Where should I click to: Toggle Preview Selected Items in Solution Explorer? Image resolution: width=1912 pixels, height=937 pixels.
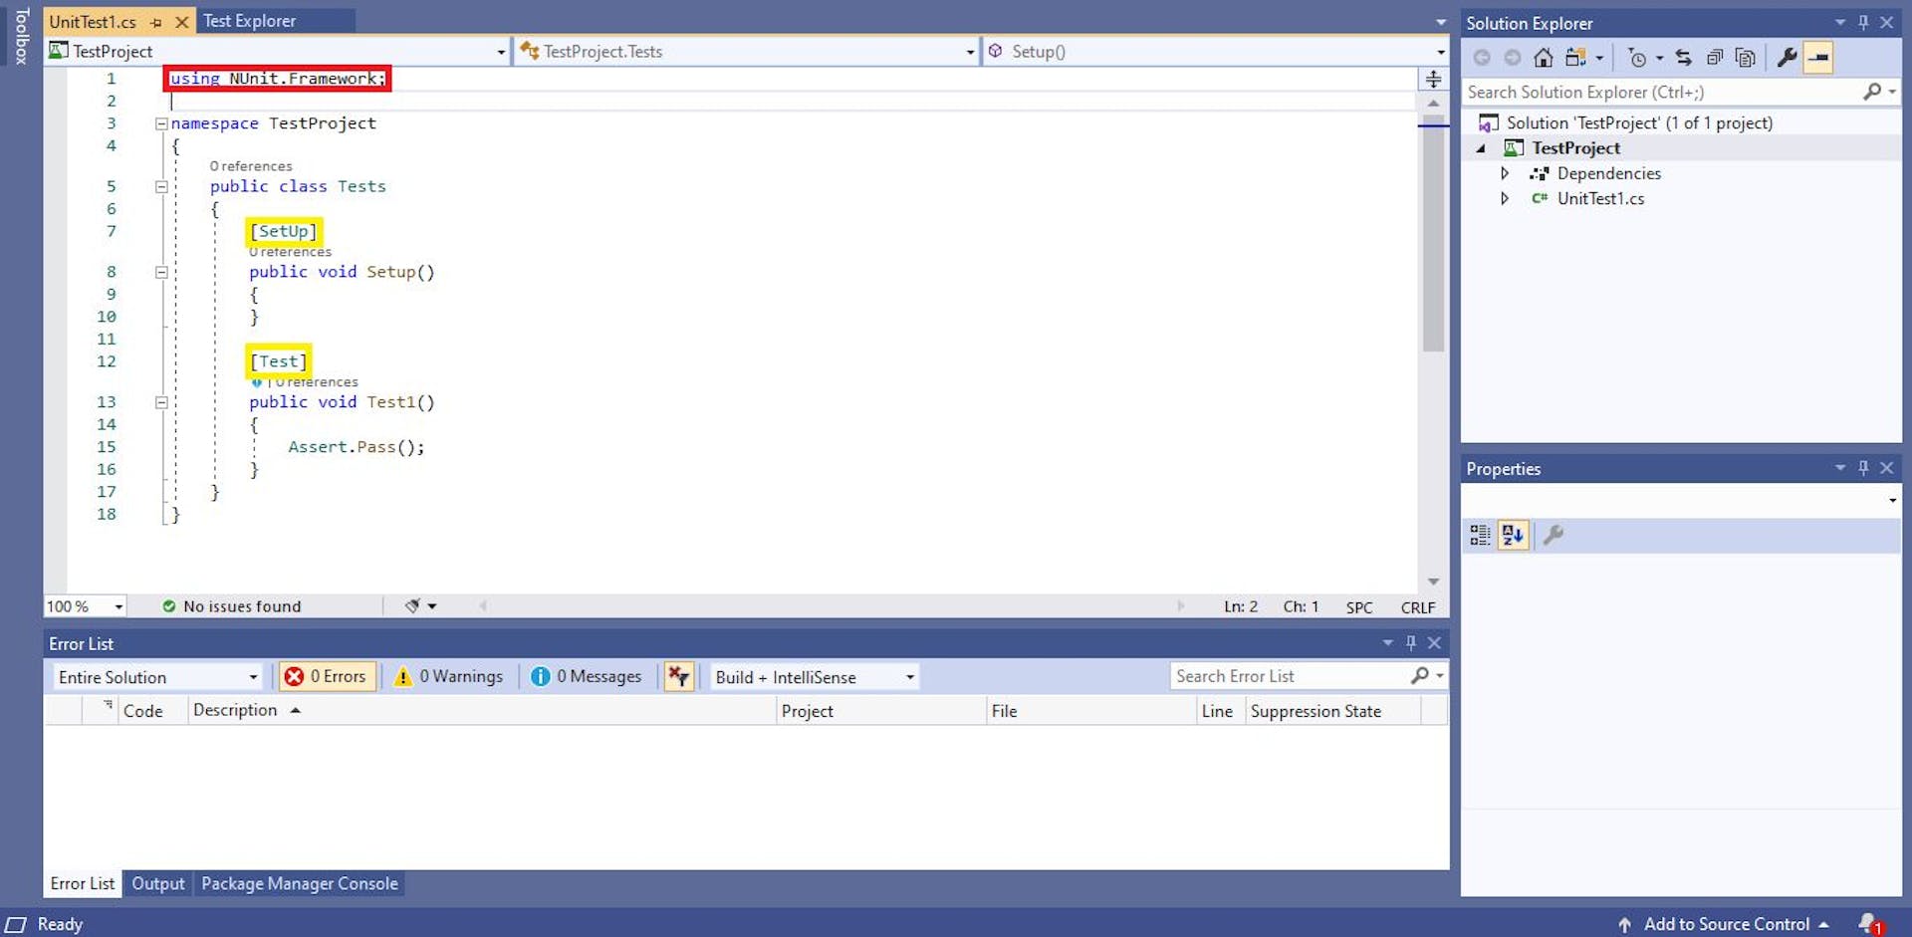(x=1745, y=57)
